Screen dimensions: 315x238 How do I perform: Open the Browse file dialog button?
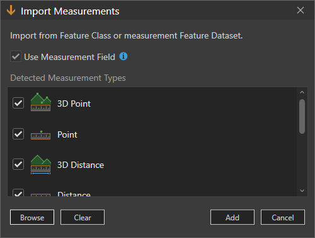click(x=32, y=217)
